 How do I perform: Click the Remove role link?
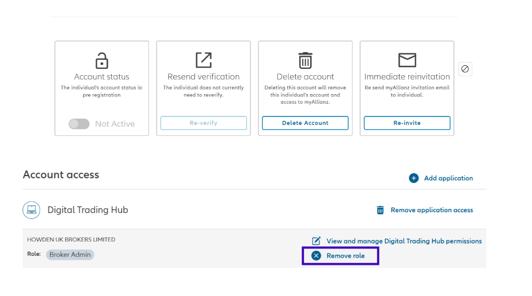345,256
